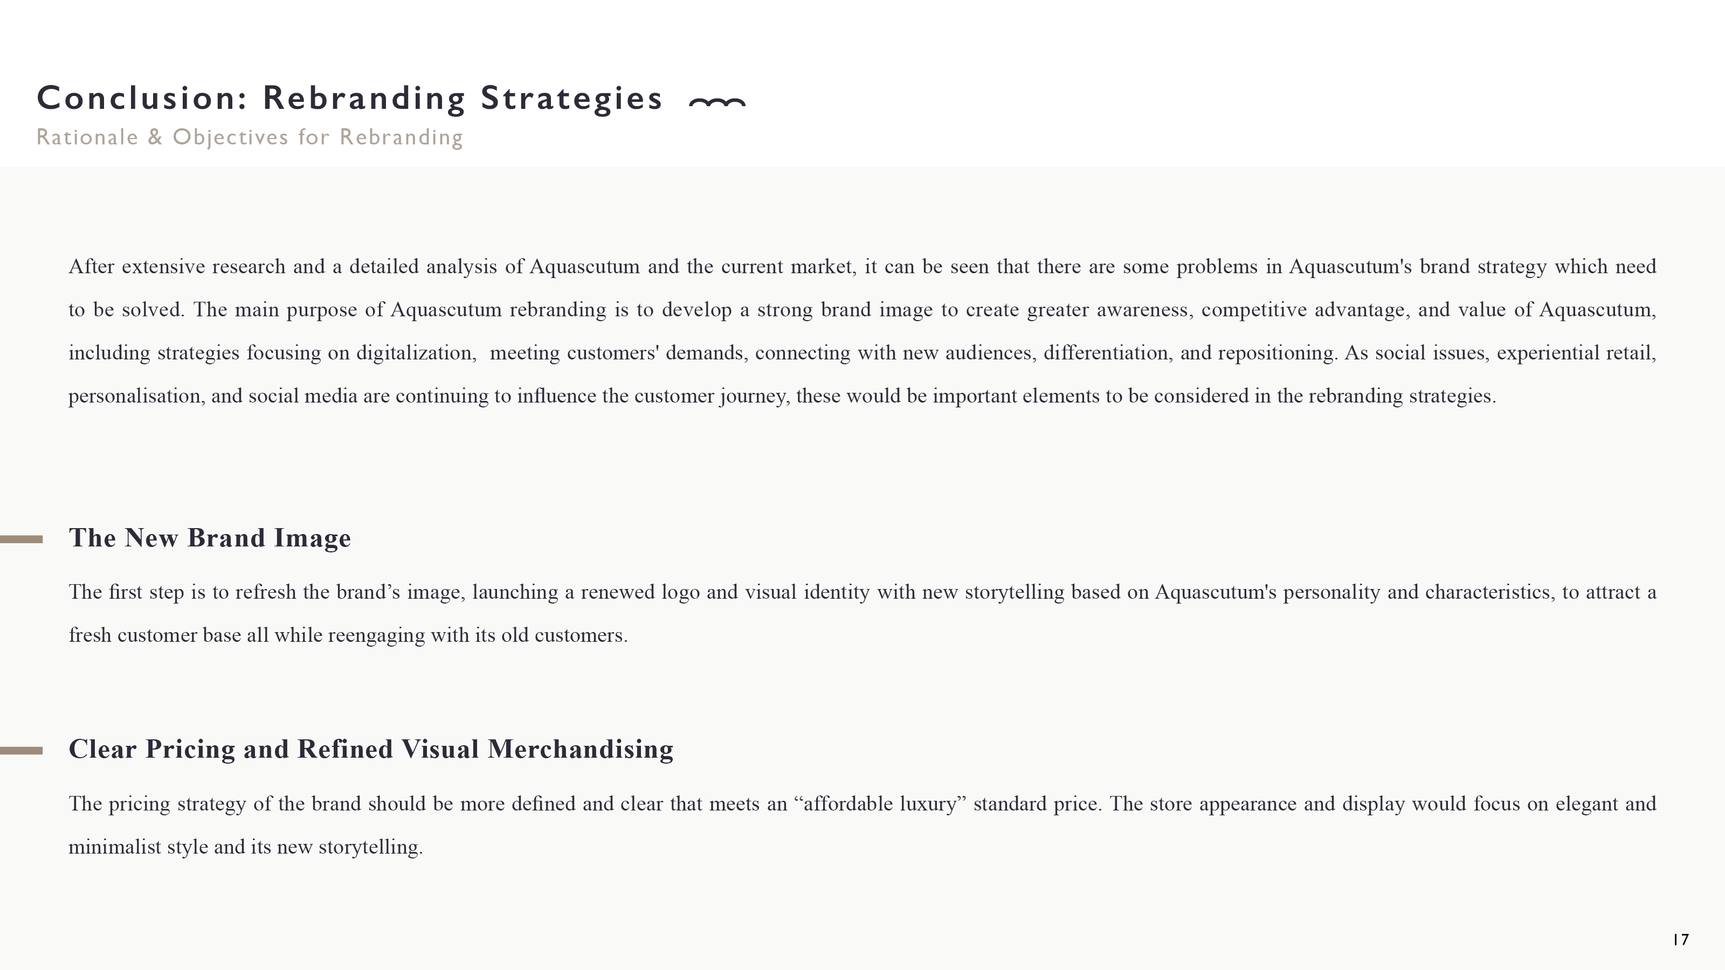
Task: Click the slide number 17
Action: [1681, 939]
